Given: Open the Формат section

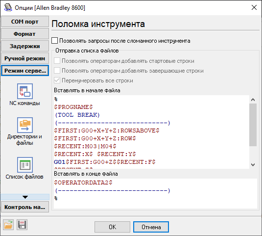Looking at the screenshot, I should [x=25, y=34].
